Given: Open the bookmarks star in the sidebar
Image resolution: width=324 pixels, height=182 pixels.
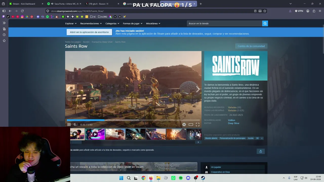Looking at the screenshot, I should click(x=4, y=41).
